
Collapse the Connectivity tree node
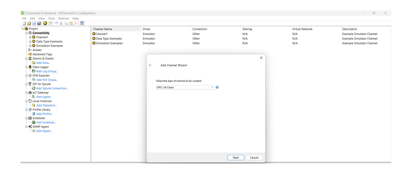[26, 33]
